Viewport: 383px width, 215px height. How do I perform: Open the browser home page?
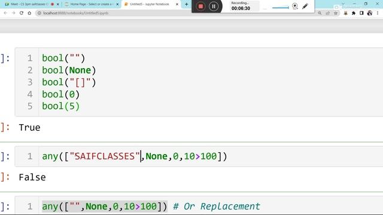tap(29, 13)
